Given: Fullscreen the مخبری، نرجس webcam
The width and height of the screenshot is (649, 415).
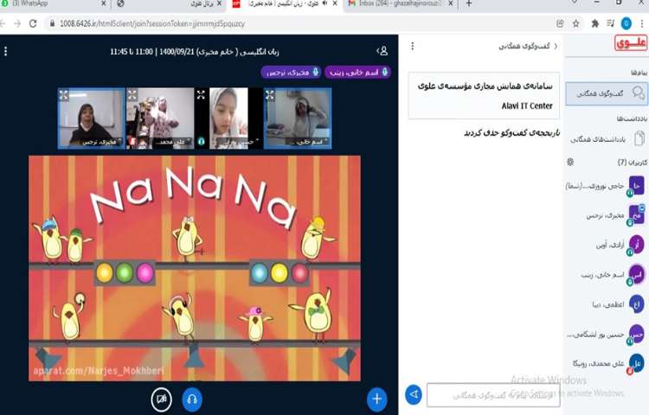Looking at the screenshot, I should coord(63,95).
